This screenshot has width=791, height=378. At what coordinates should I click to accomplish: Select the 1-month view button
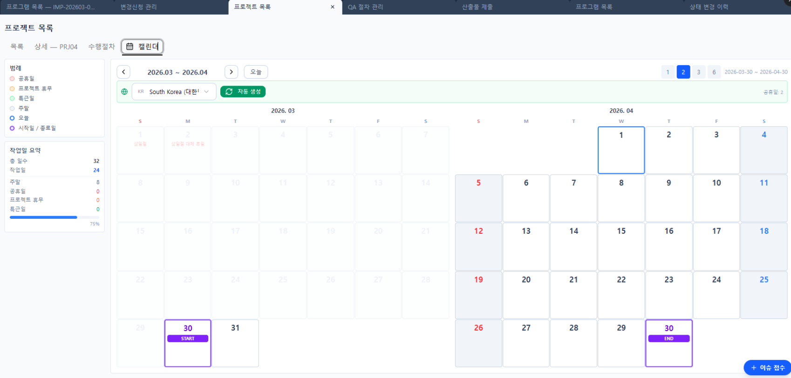[x=668, y=72]
